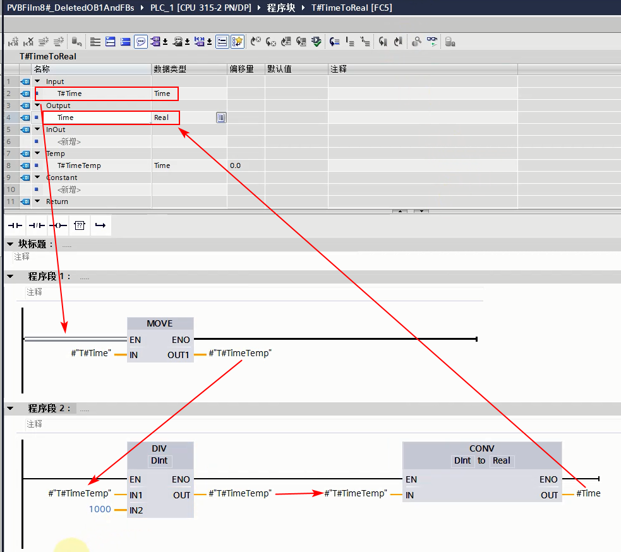Click the Reset start values database icon

pyautogui.click(x=77, y=42)
